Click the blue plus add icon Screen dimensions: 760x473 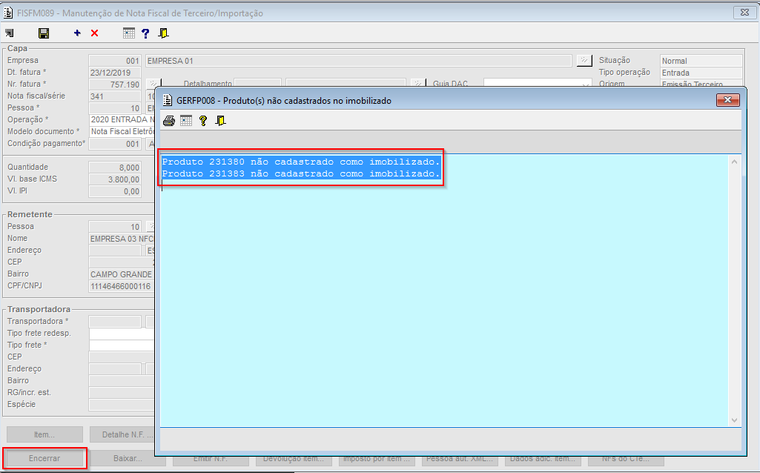[77, 33]
